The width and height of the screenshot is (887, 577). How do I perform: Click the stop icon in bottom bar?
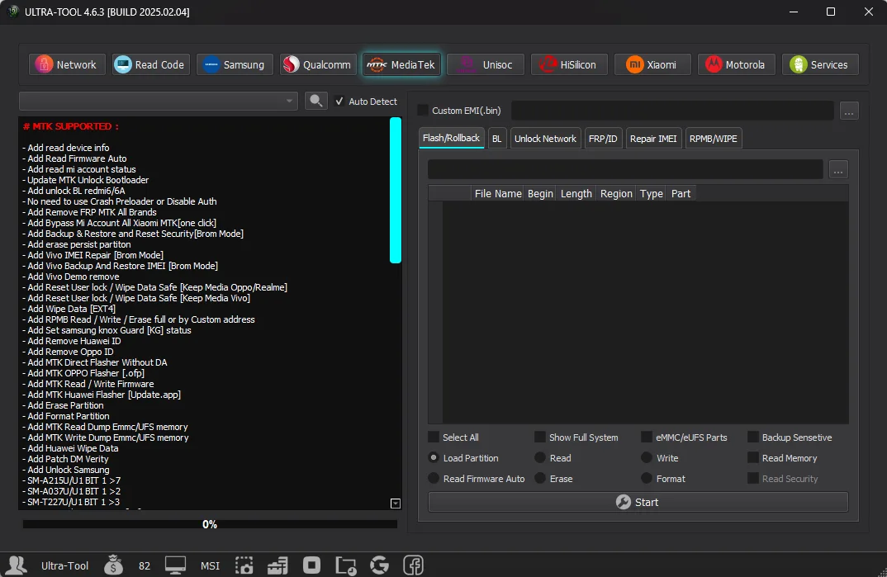311,565
